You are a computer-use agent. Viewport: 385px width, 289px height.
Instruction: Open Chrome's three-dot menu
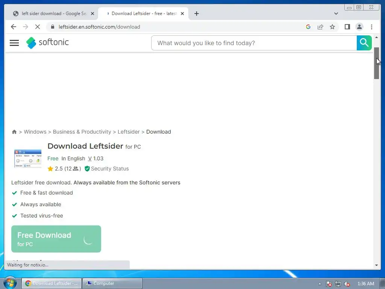[371, 27]
